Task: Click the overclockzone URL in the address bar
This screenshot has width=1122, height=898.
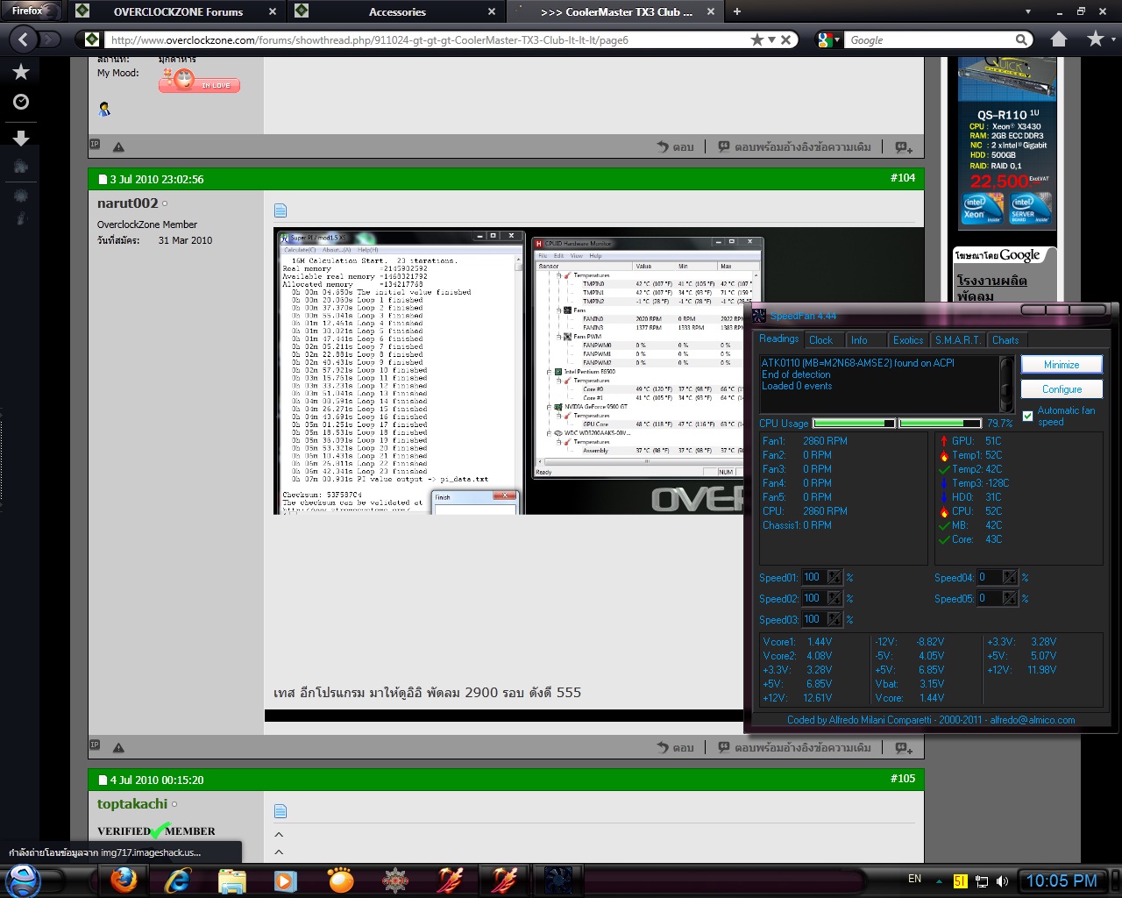Action: tap(369, 39)
